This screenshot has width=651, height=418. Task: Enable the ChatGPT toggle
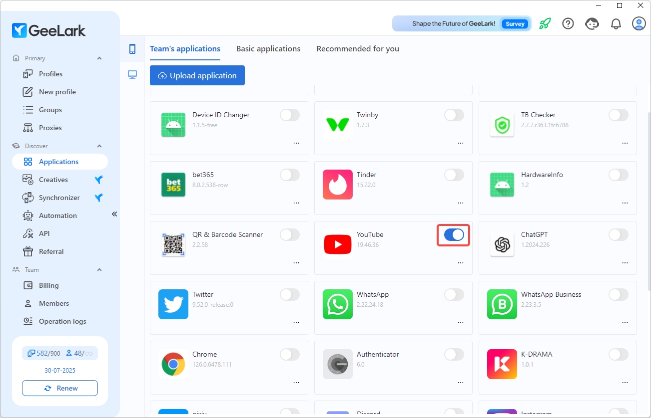pos(619,235)
